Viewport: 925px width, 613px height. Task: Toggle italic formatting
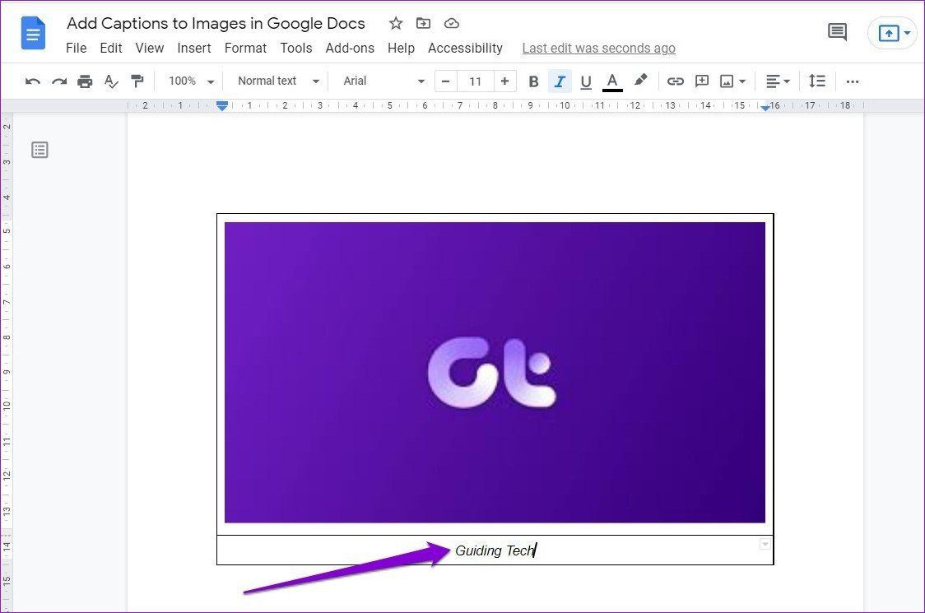click(x=560, y=81)
